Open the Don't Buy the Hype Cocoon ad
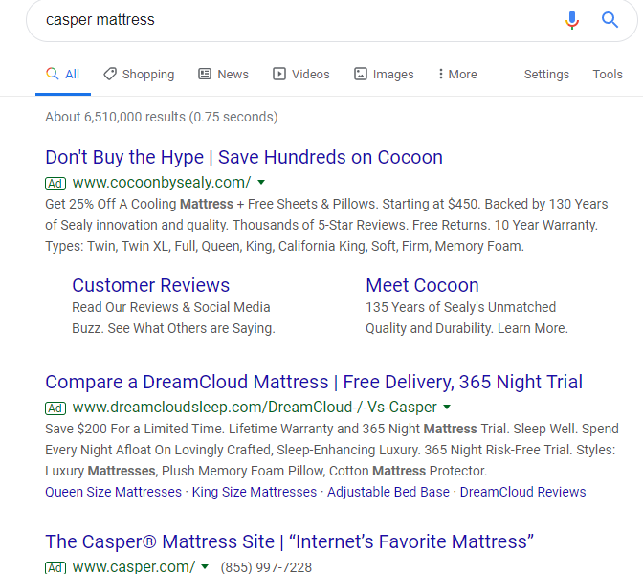This screenshot has width=643, height=574. click(x=244, y=158)
